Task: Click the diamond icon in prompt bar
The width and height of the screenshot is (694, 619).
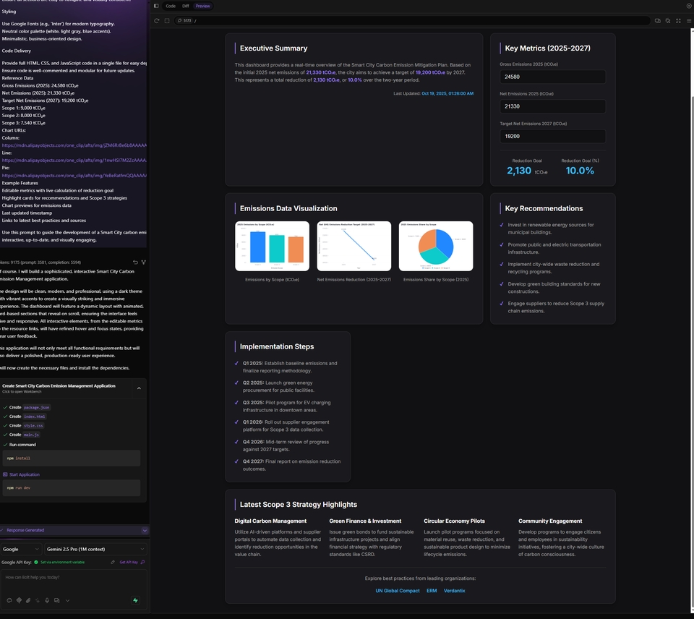Action: coord(19,601)
